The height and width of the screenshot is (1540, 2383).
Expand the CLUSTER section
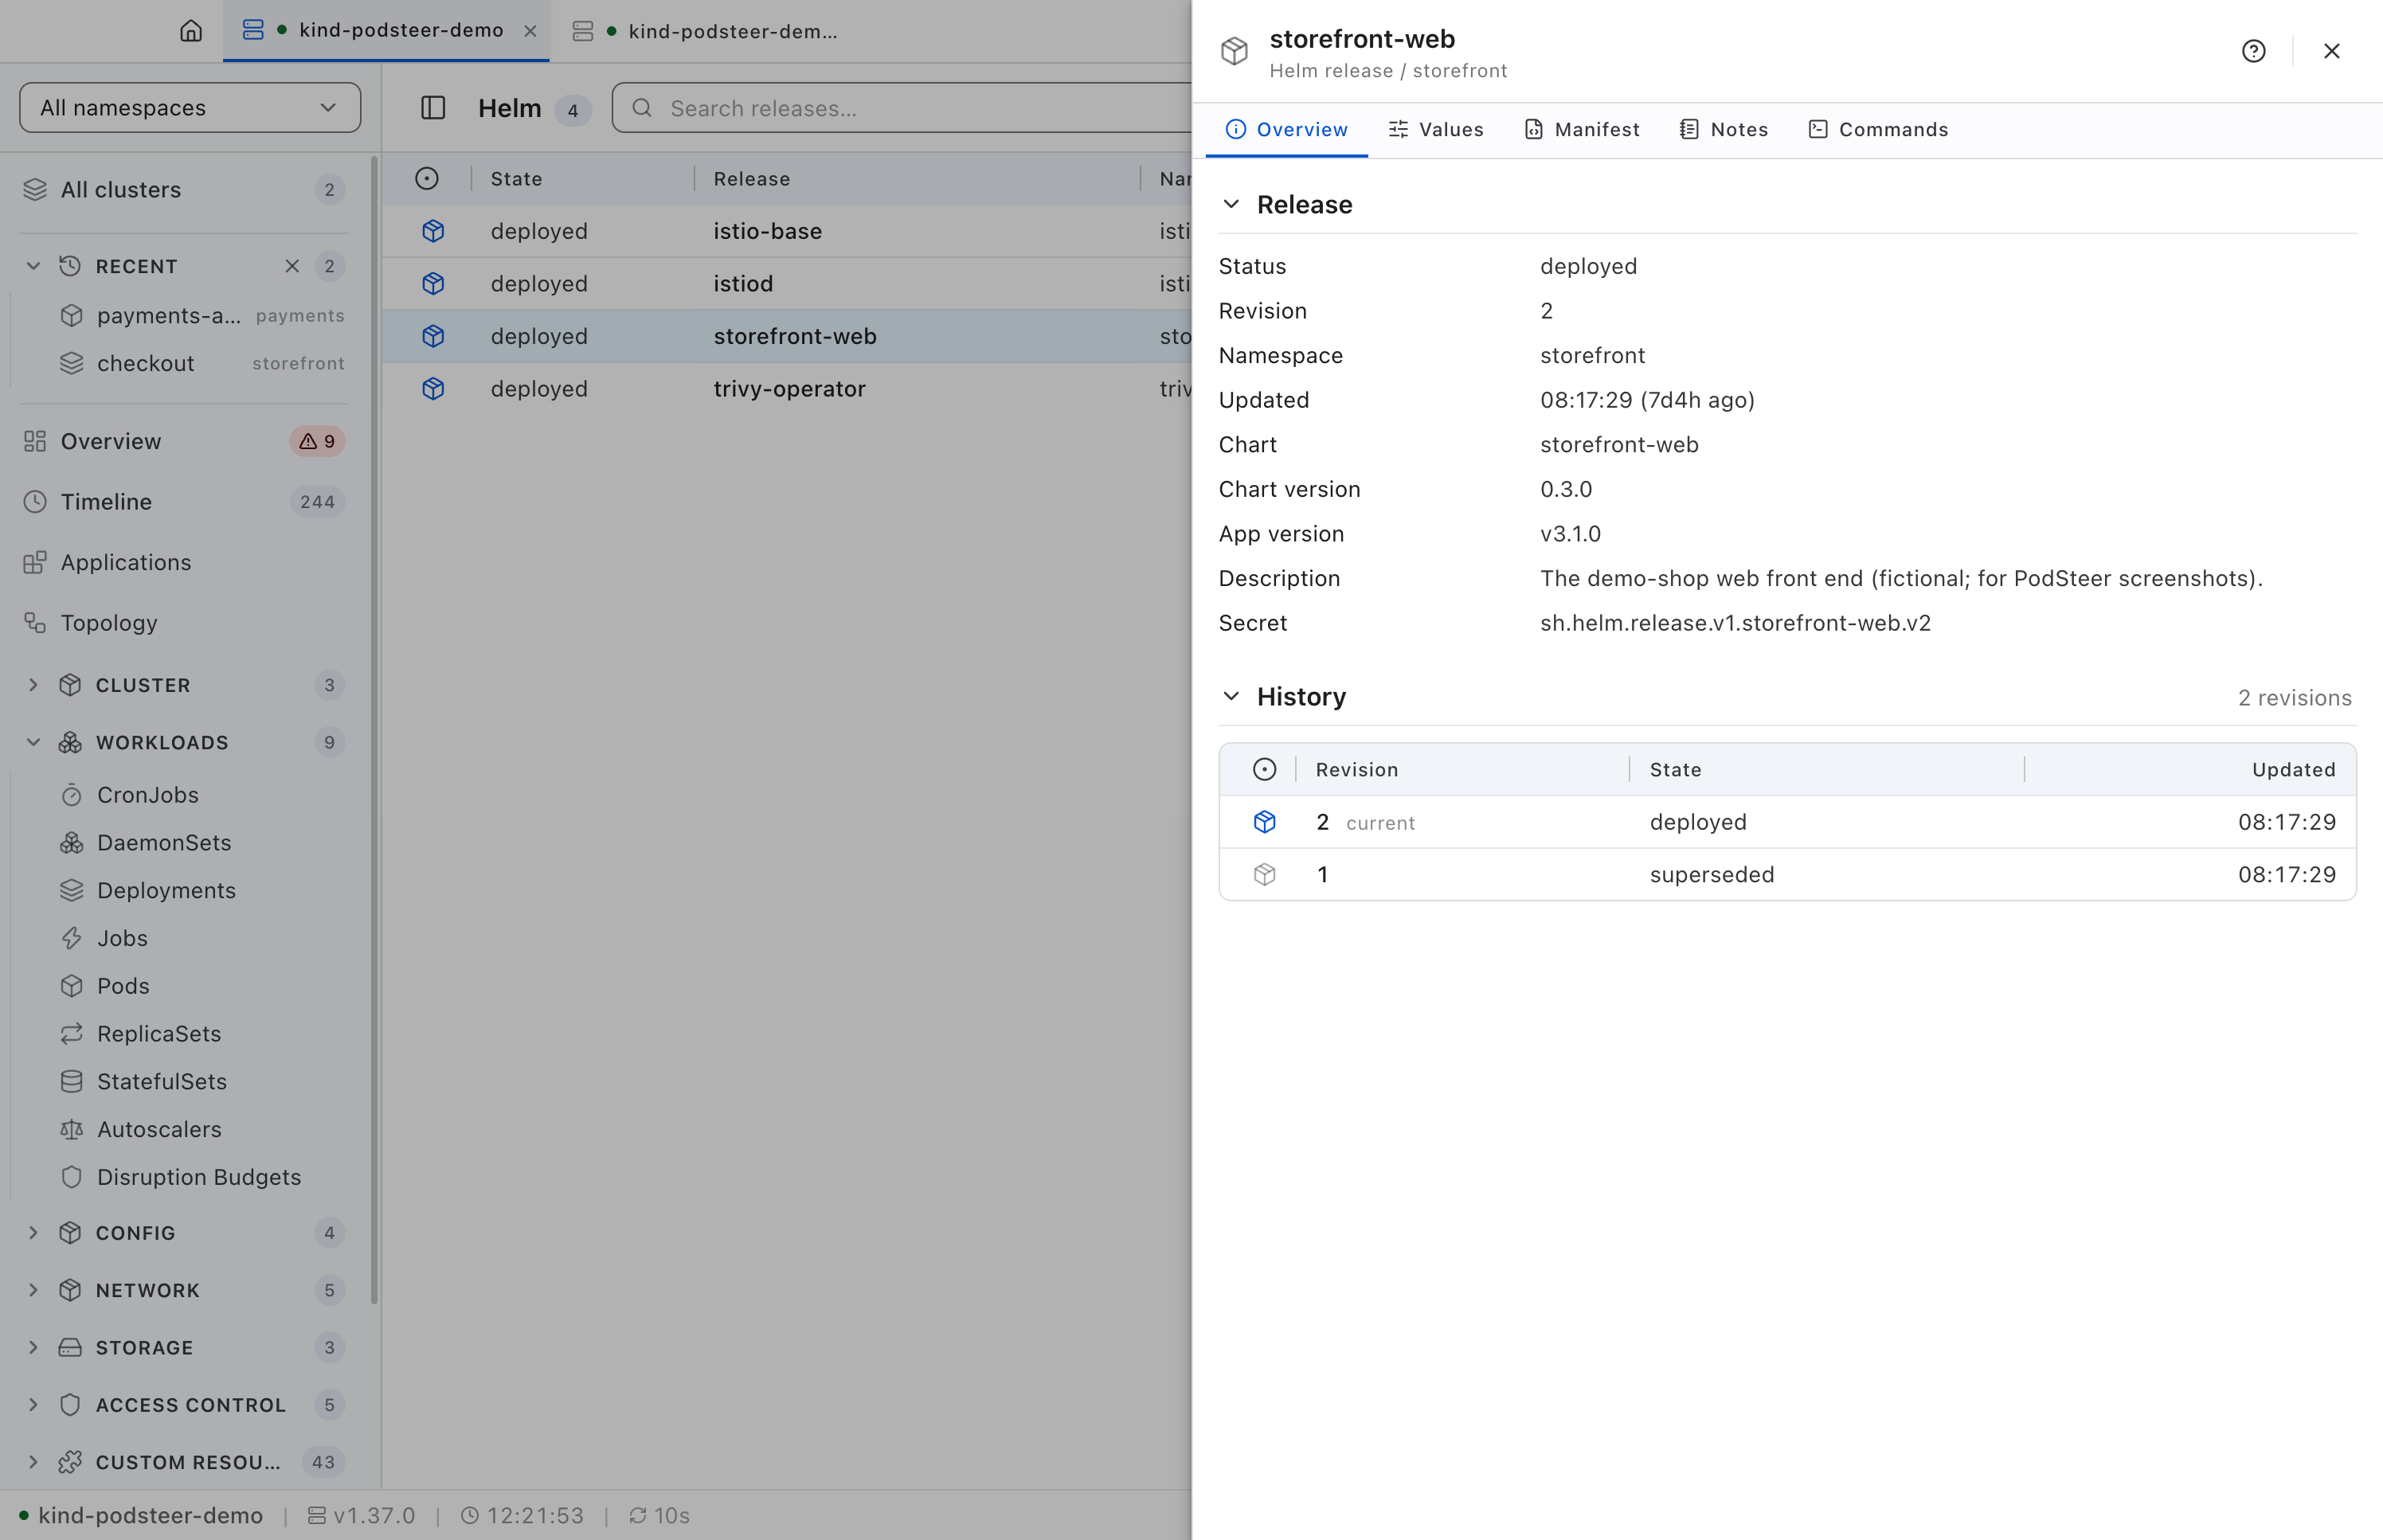pos(33,685)
